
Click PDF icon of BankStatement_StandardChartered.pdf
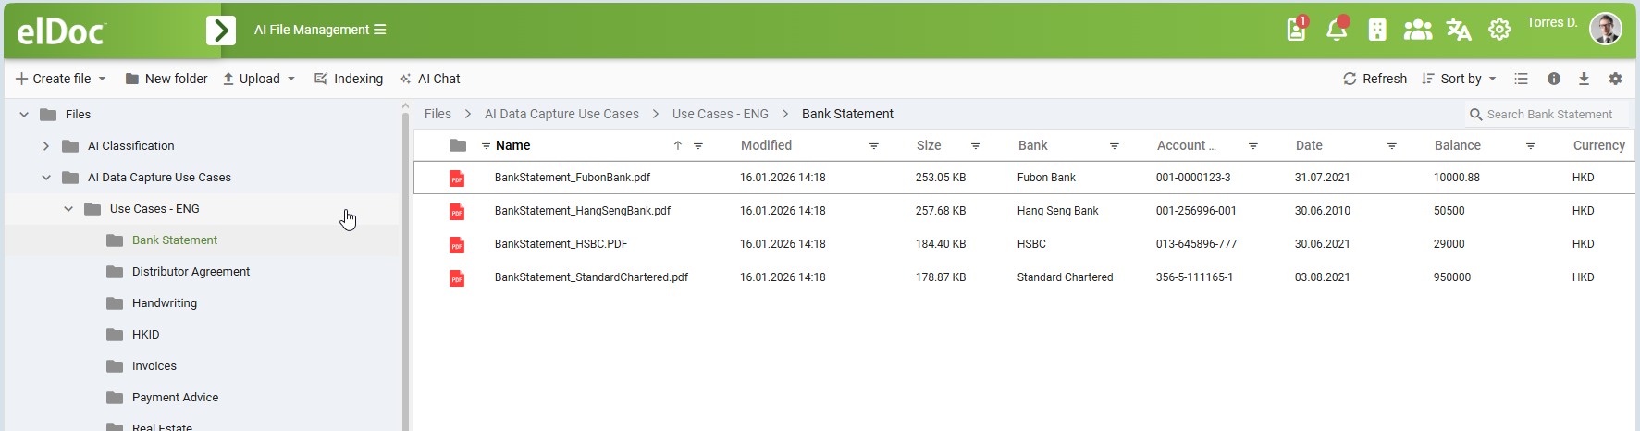(x=457, y=278)
